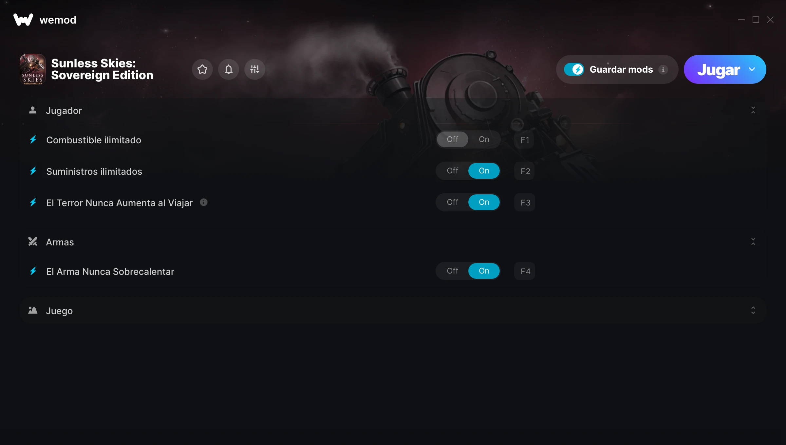Screen dimensions: 786x445
Task: Toggle the Guardar mods switch
Action: pos(574,69)
